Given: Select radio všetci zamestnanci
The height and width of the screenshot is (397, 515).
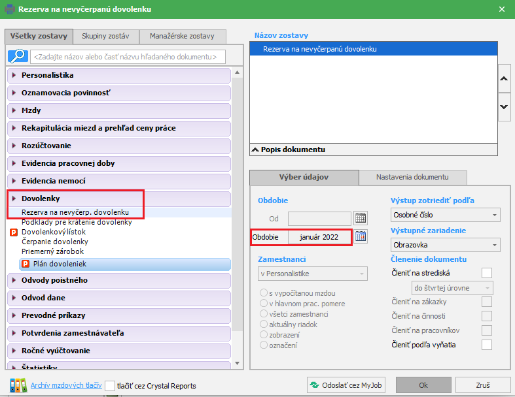Looking at the screenshot, I should 264,313.
